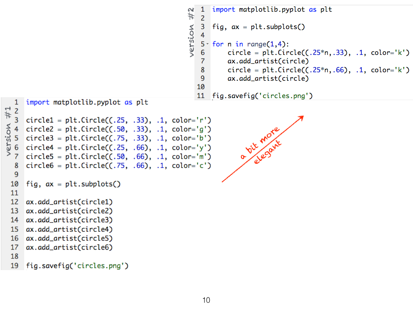
Task: Click the fig.savefig line in version #2
Action: tap(263, 96)
